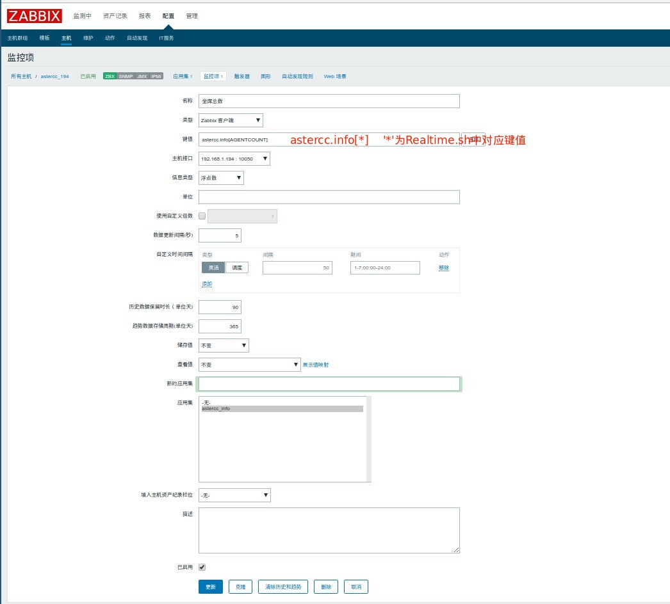Click the 清除历史和趋势 button
The width and height of the screenshot is (670, 604).
(283, 587)
